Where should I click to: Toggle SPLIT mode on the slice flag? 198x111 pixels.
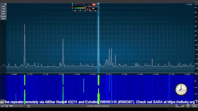[x=89, y=5]
